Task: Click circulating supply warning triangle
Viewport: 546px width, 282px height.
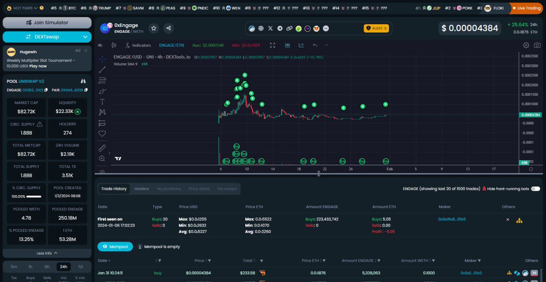Action: pyautogui.click(x=40, y=124)
